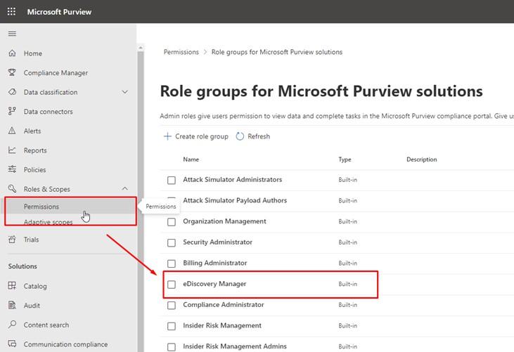Image resolution: width=514 pixels, height=352 pixels.
Task: Click the plus icon for Create role group
Action: [167, 136]
